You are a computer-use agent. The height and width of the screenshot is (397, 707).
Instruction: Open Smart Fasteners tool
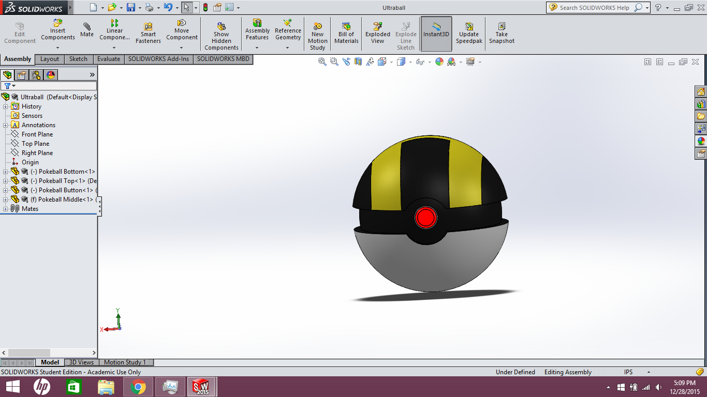[x=148, y=33]
